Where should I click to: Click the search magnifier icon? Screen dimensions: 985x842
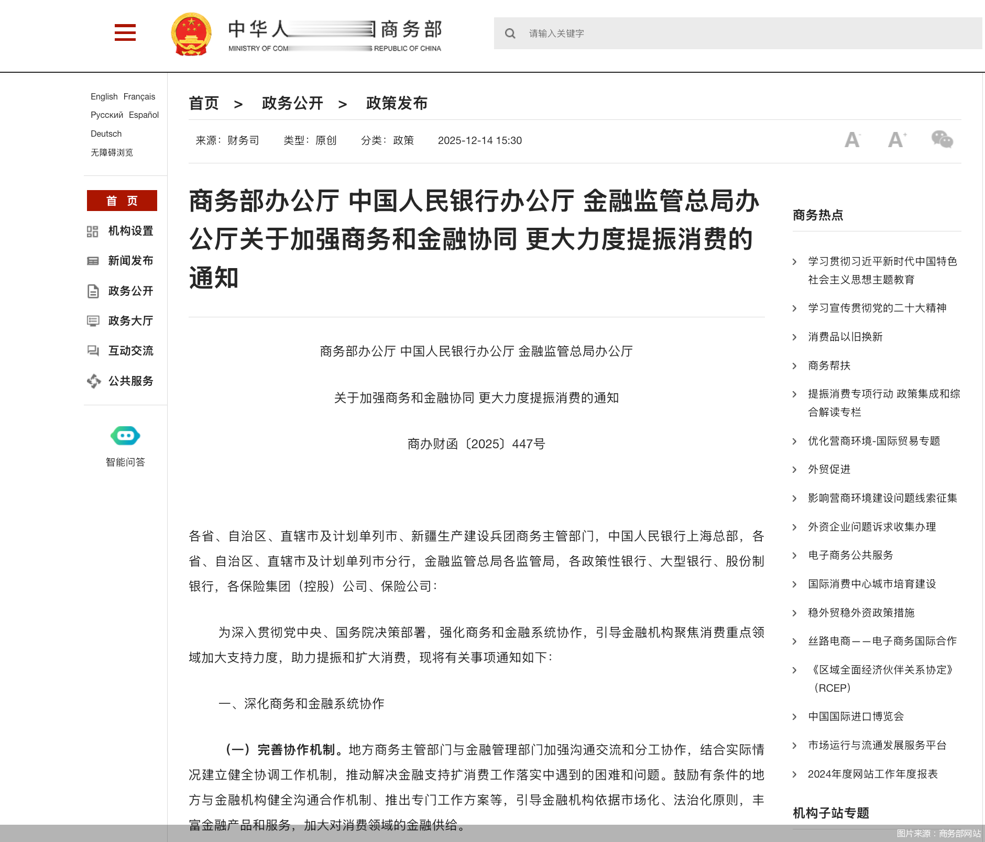(510, 34)
